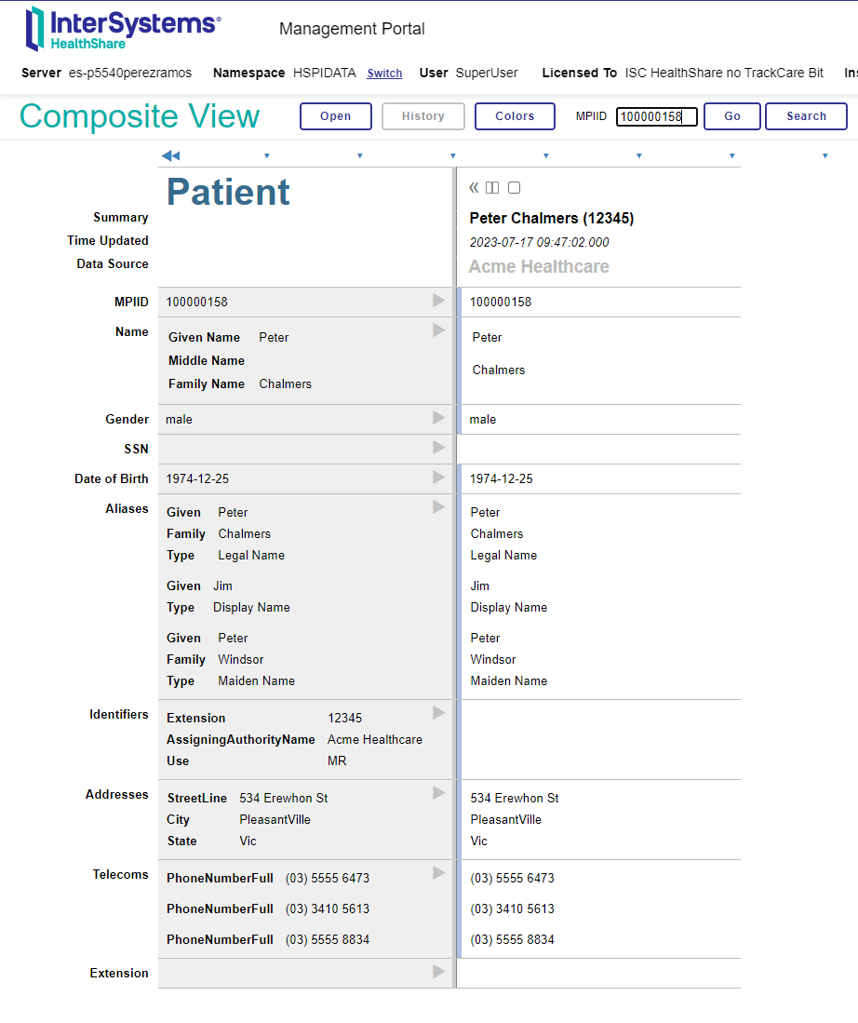Expand the Name row arrow
The height and width of the screenshot is (1023, 858).
[x=439, y=330]
